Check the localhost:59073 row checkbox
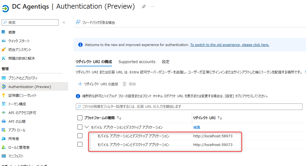This screenshot has height=166, width=306. tap(80, 144)
